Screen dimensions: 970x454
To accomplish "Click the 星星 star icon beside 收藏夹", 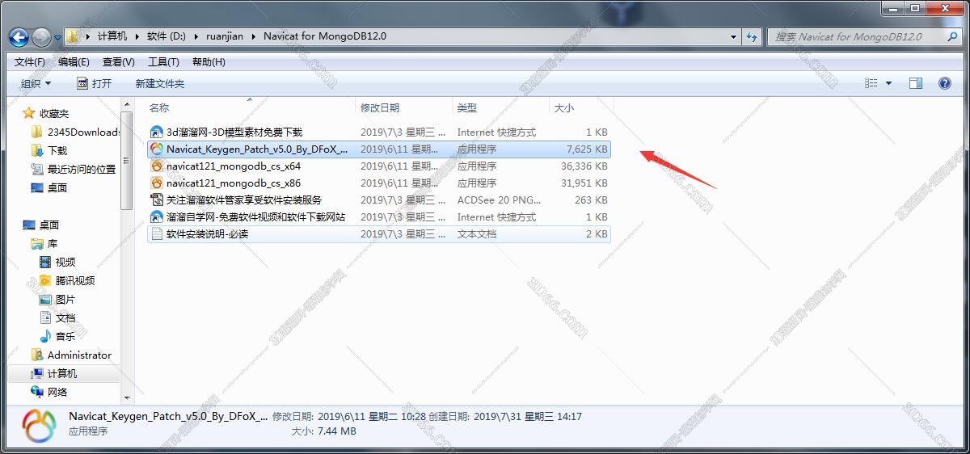I will [29, 113].
